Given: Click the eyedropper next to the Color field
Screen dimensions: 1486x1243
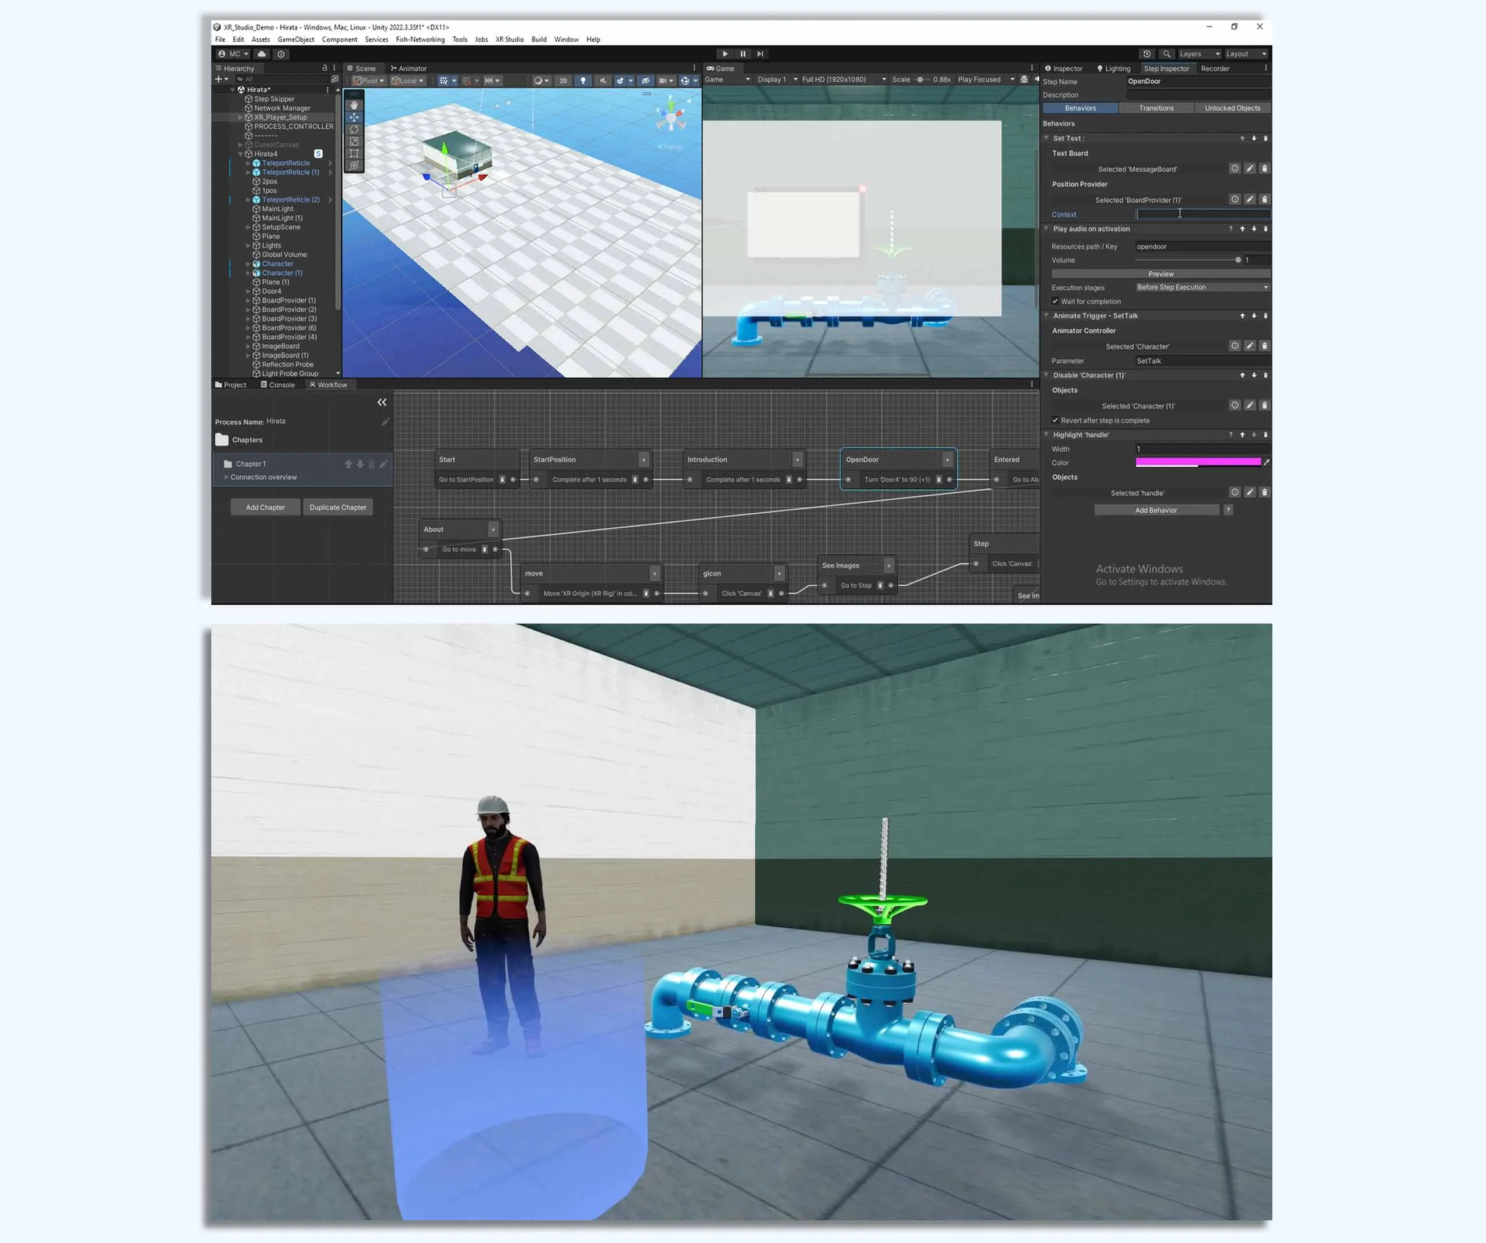Looking at the screenshot, I should click(1267, 462).
